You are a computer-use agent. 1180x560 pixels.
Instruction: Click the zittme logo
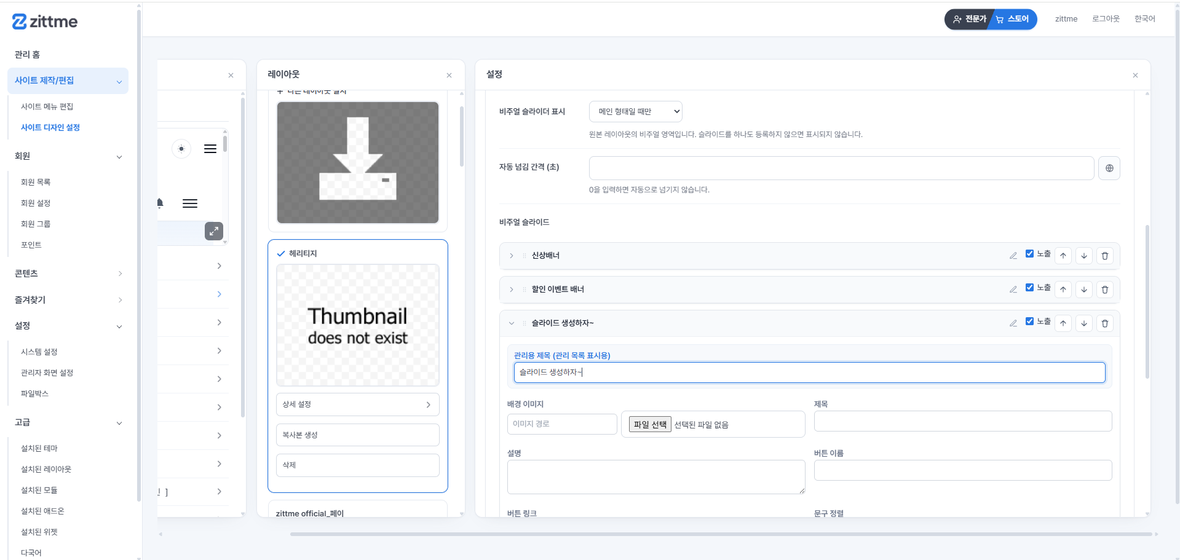tap(45, 22)
